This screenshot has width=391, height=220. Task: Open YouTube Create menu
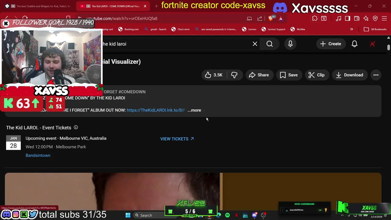coord(331,44)
